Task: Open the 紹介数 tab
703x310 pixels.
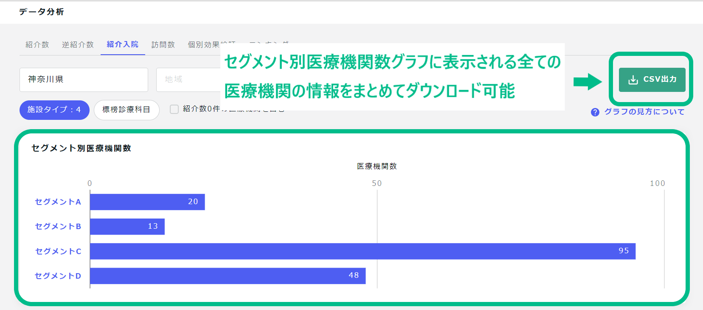Action: pyautogui.click(x=37, y=44)
